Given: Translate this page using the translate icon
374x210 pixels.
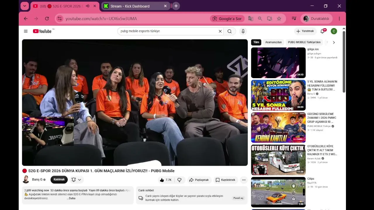Looking at the screenshot, I should pyautogui.click(x=251, y=19).
